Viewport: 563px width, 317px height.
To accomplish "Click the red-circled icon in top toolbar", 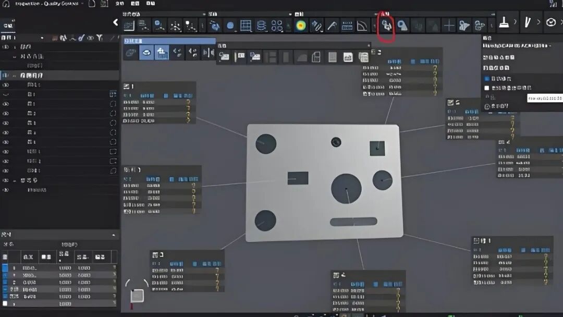I will [x=386, y=25].
